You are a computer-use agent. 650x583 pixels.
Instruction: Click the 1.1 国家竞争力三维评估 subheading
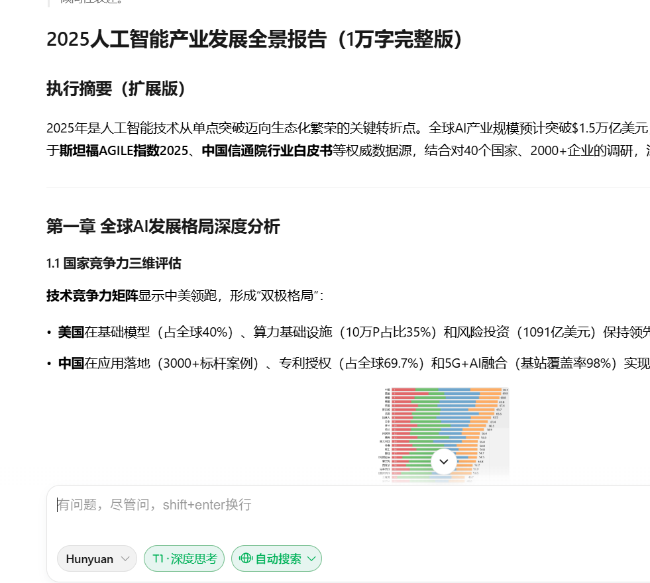pyautogui.click(x=113, y=263)
